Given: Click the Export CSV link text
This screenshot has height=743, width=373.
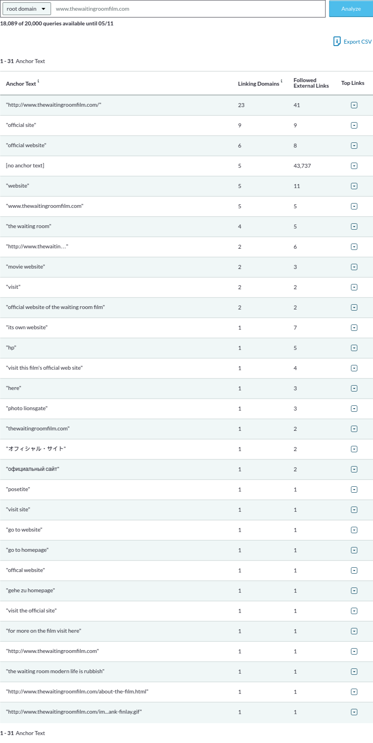Looking at the screenshot, I should (358, 42).
